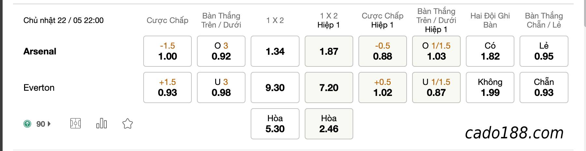The image size is (586, 151).
Task: Open the football pitch live tracker icon
Action: coord(76,123)
